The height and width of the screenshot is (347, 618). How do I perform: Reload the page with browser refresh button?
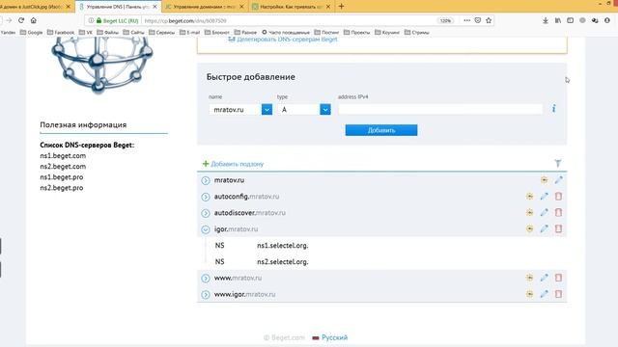pos(21,20)
